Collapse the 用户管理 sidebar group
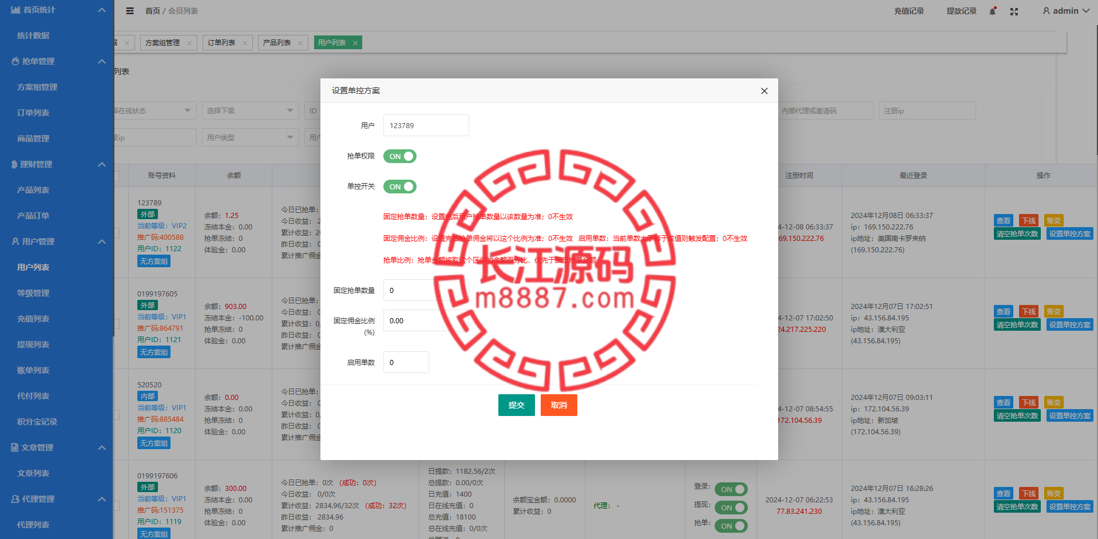Screen dimensions: 1098x539 click(102, 241)
